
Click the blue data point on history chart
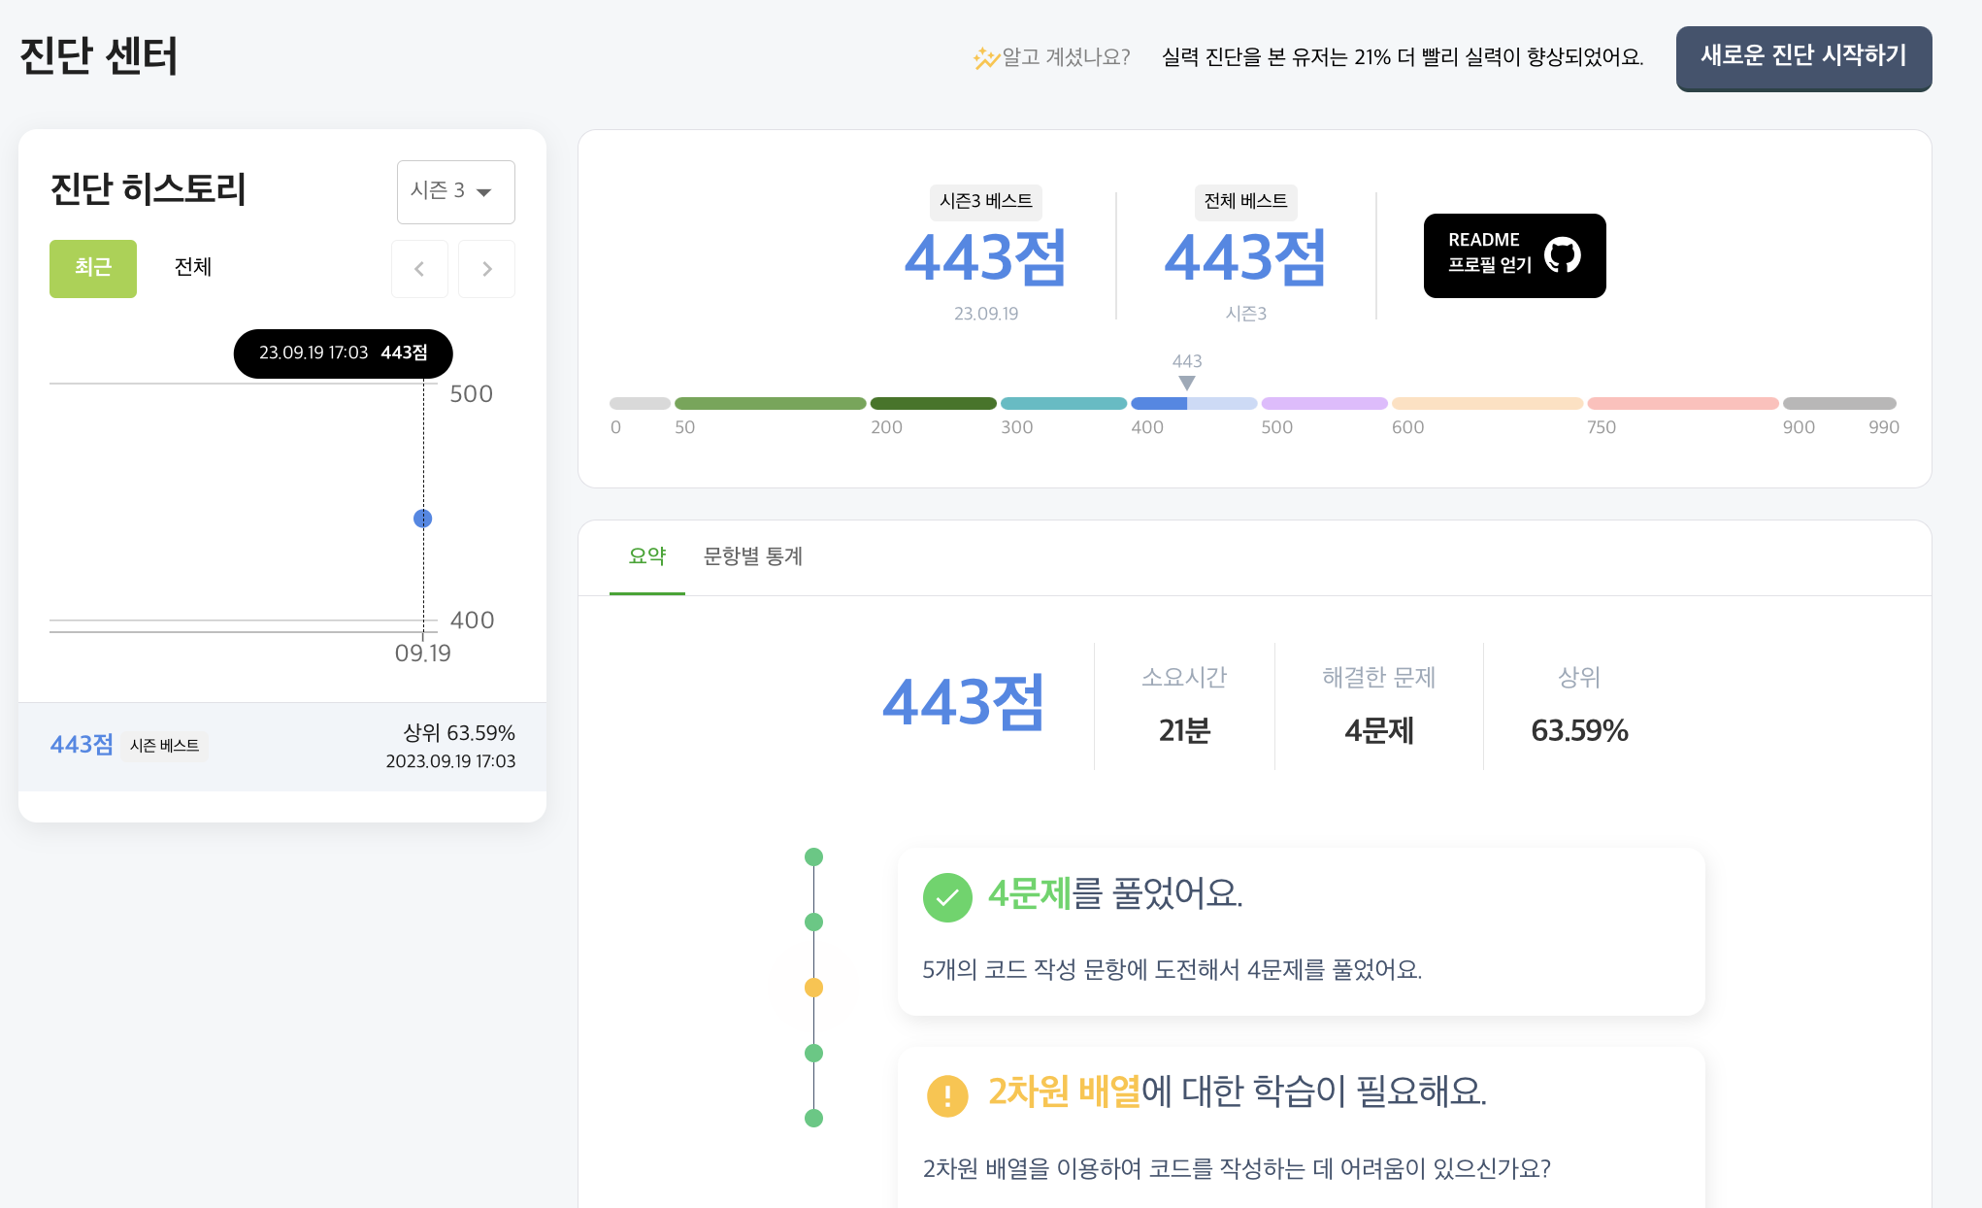(x=422, y=519)
